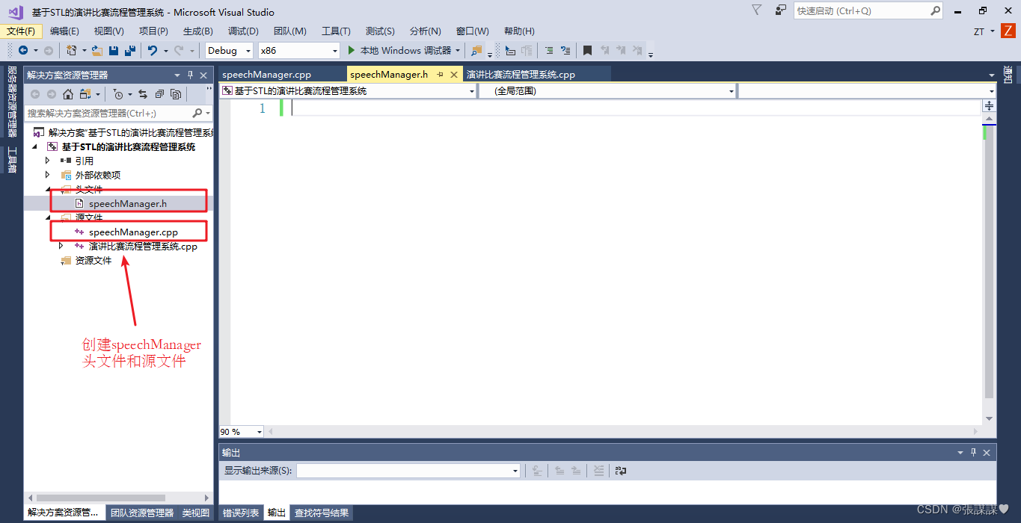This screenshot has height=523, width=1021.
Task: Open the x86 platform dropdown
Action: click(299, 50)
